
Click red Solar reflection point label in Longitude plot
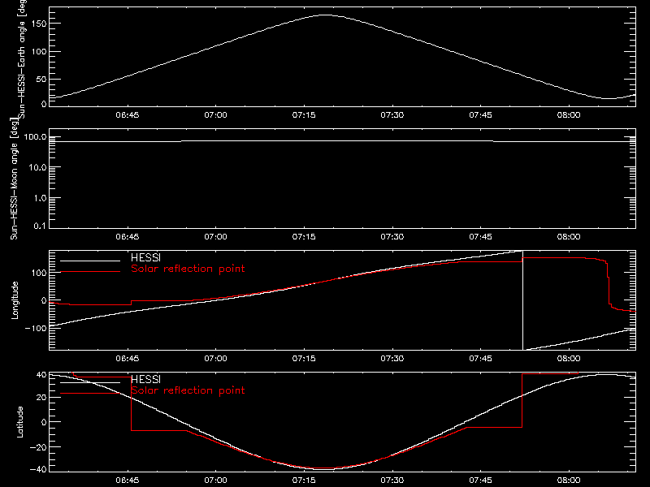pyautogui.click(x=188, y=269)
